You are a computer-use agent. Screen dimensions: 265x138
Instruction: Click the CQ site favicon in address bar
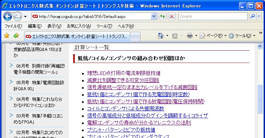coord(35,16)
